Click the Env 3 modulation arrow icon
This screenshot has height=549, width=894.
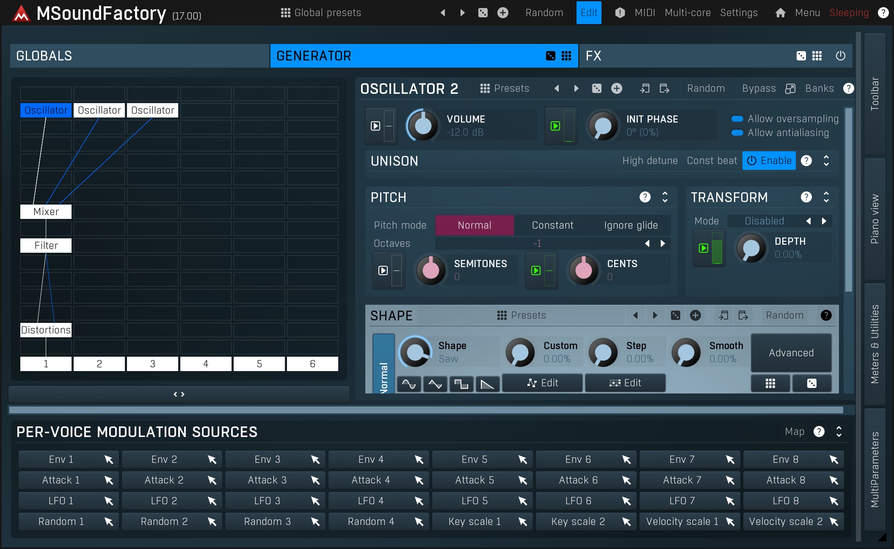tap(315, 459)
